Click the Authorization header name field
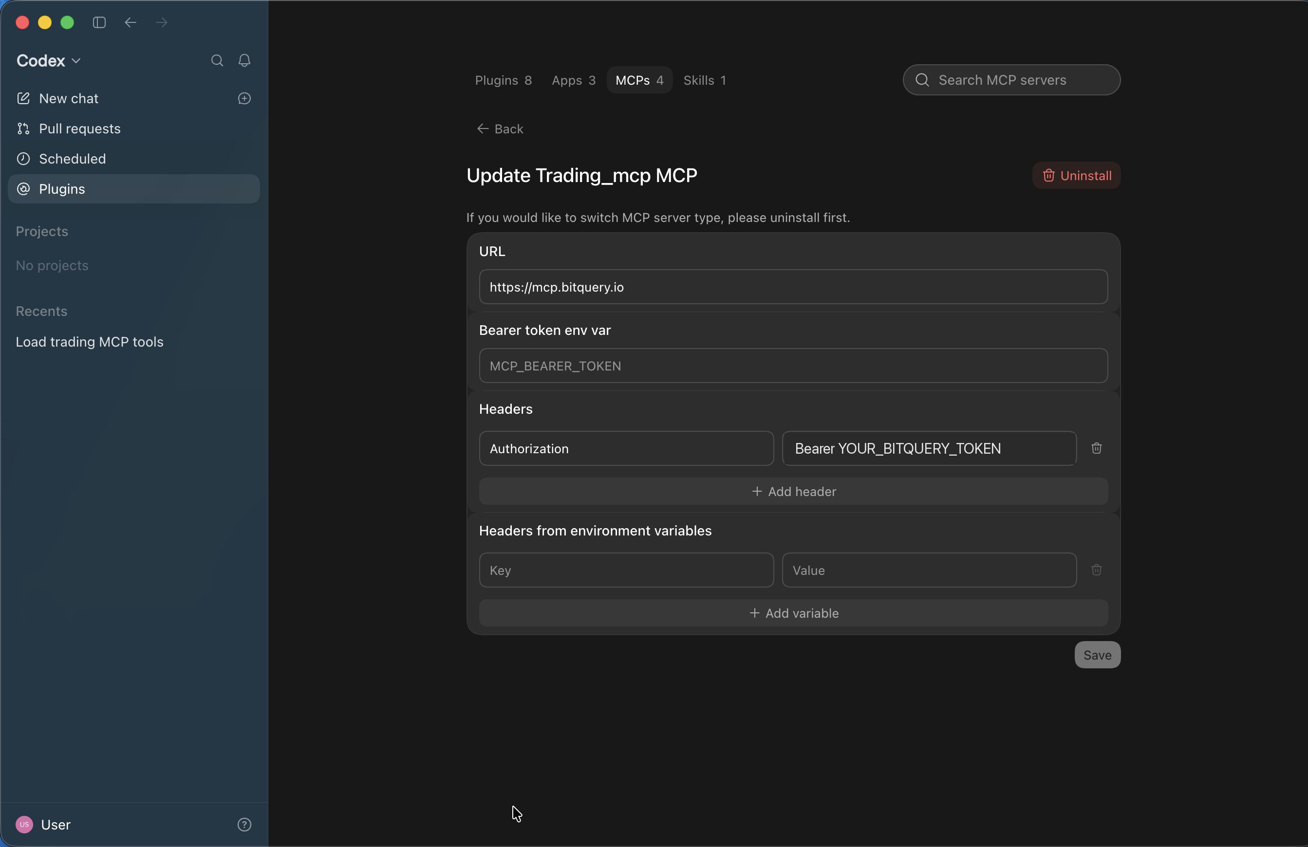 coord(626,448)
